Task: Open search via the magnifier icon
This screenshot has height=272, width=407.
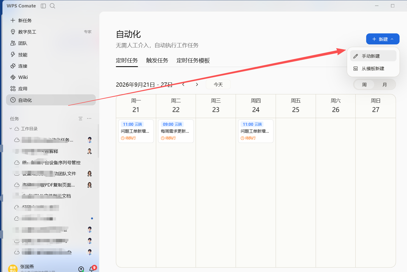Action: (52, 6)
